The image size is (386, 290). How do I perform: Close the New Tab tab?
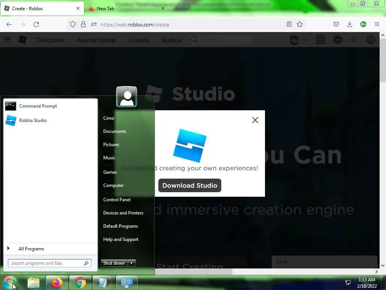point(163,8)
